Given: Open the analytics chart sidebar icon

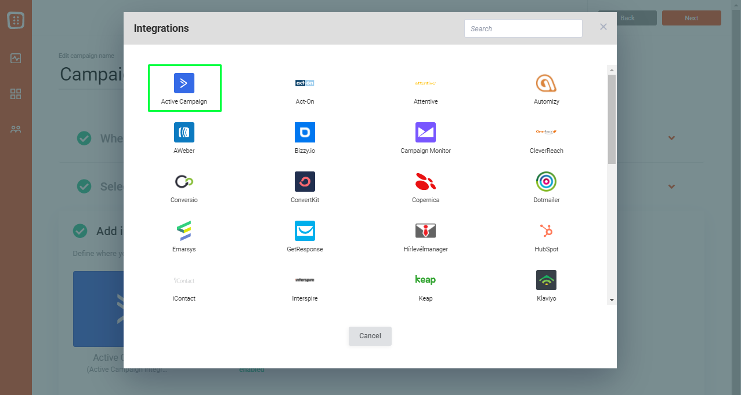Looking at the screenshot, I should coord(16,58).
